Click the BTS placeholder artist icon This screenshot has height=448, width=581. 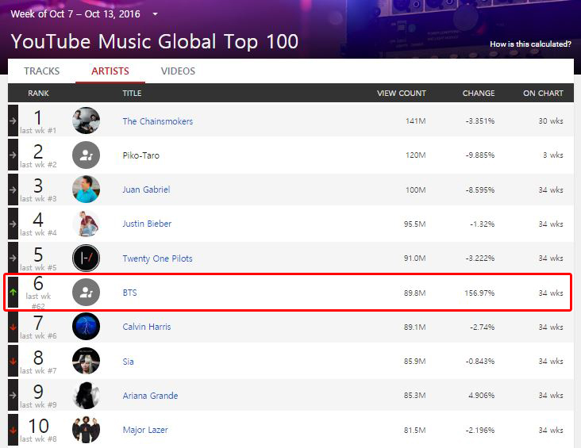click(x=86, y=292)
